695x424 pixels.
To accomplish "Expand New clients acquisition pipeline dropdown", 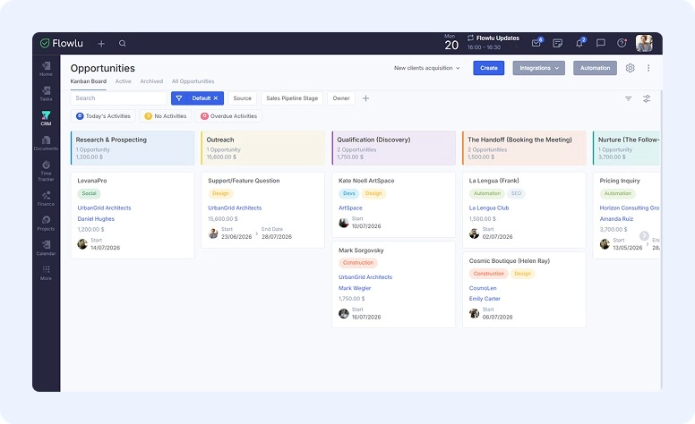I will [427, 68].
